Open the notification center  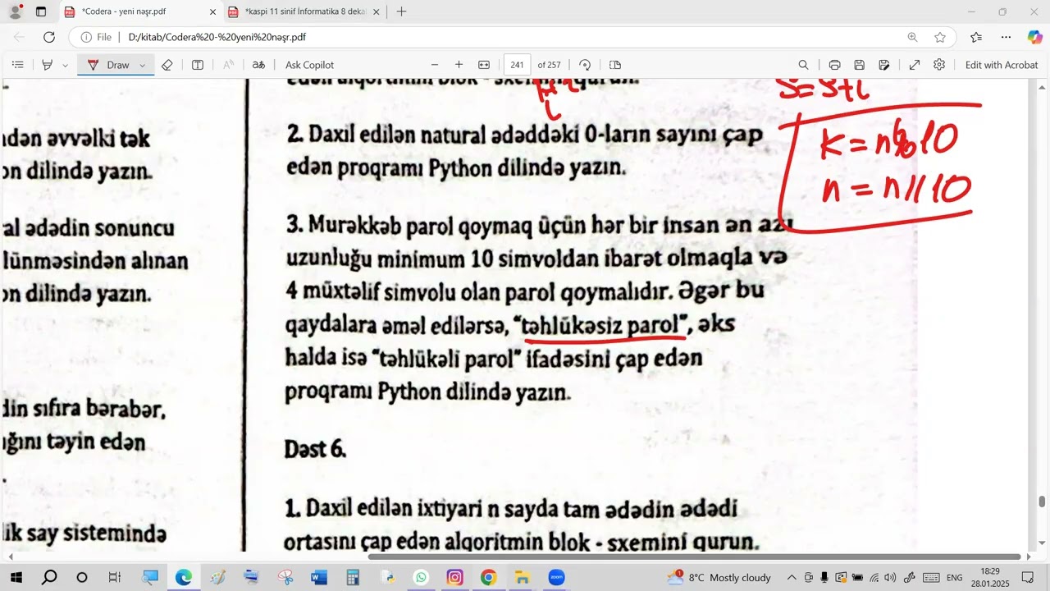click(1028, 577)
